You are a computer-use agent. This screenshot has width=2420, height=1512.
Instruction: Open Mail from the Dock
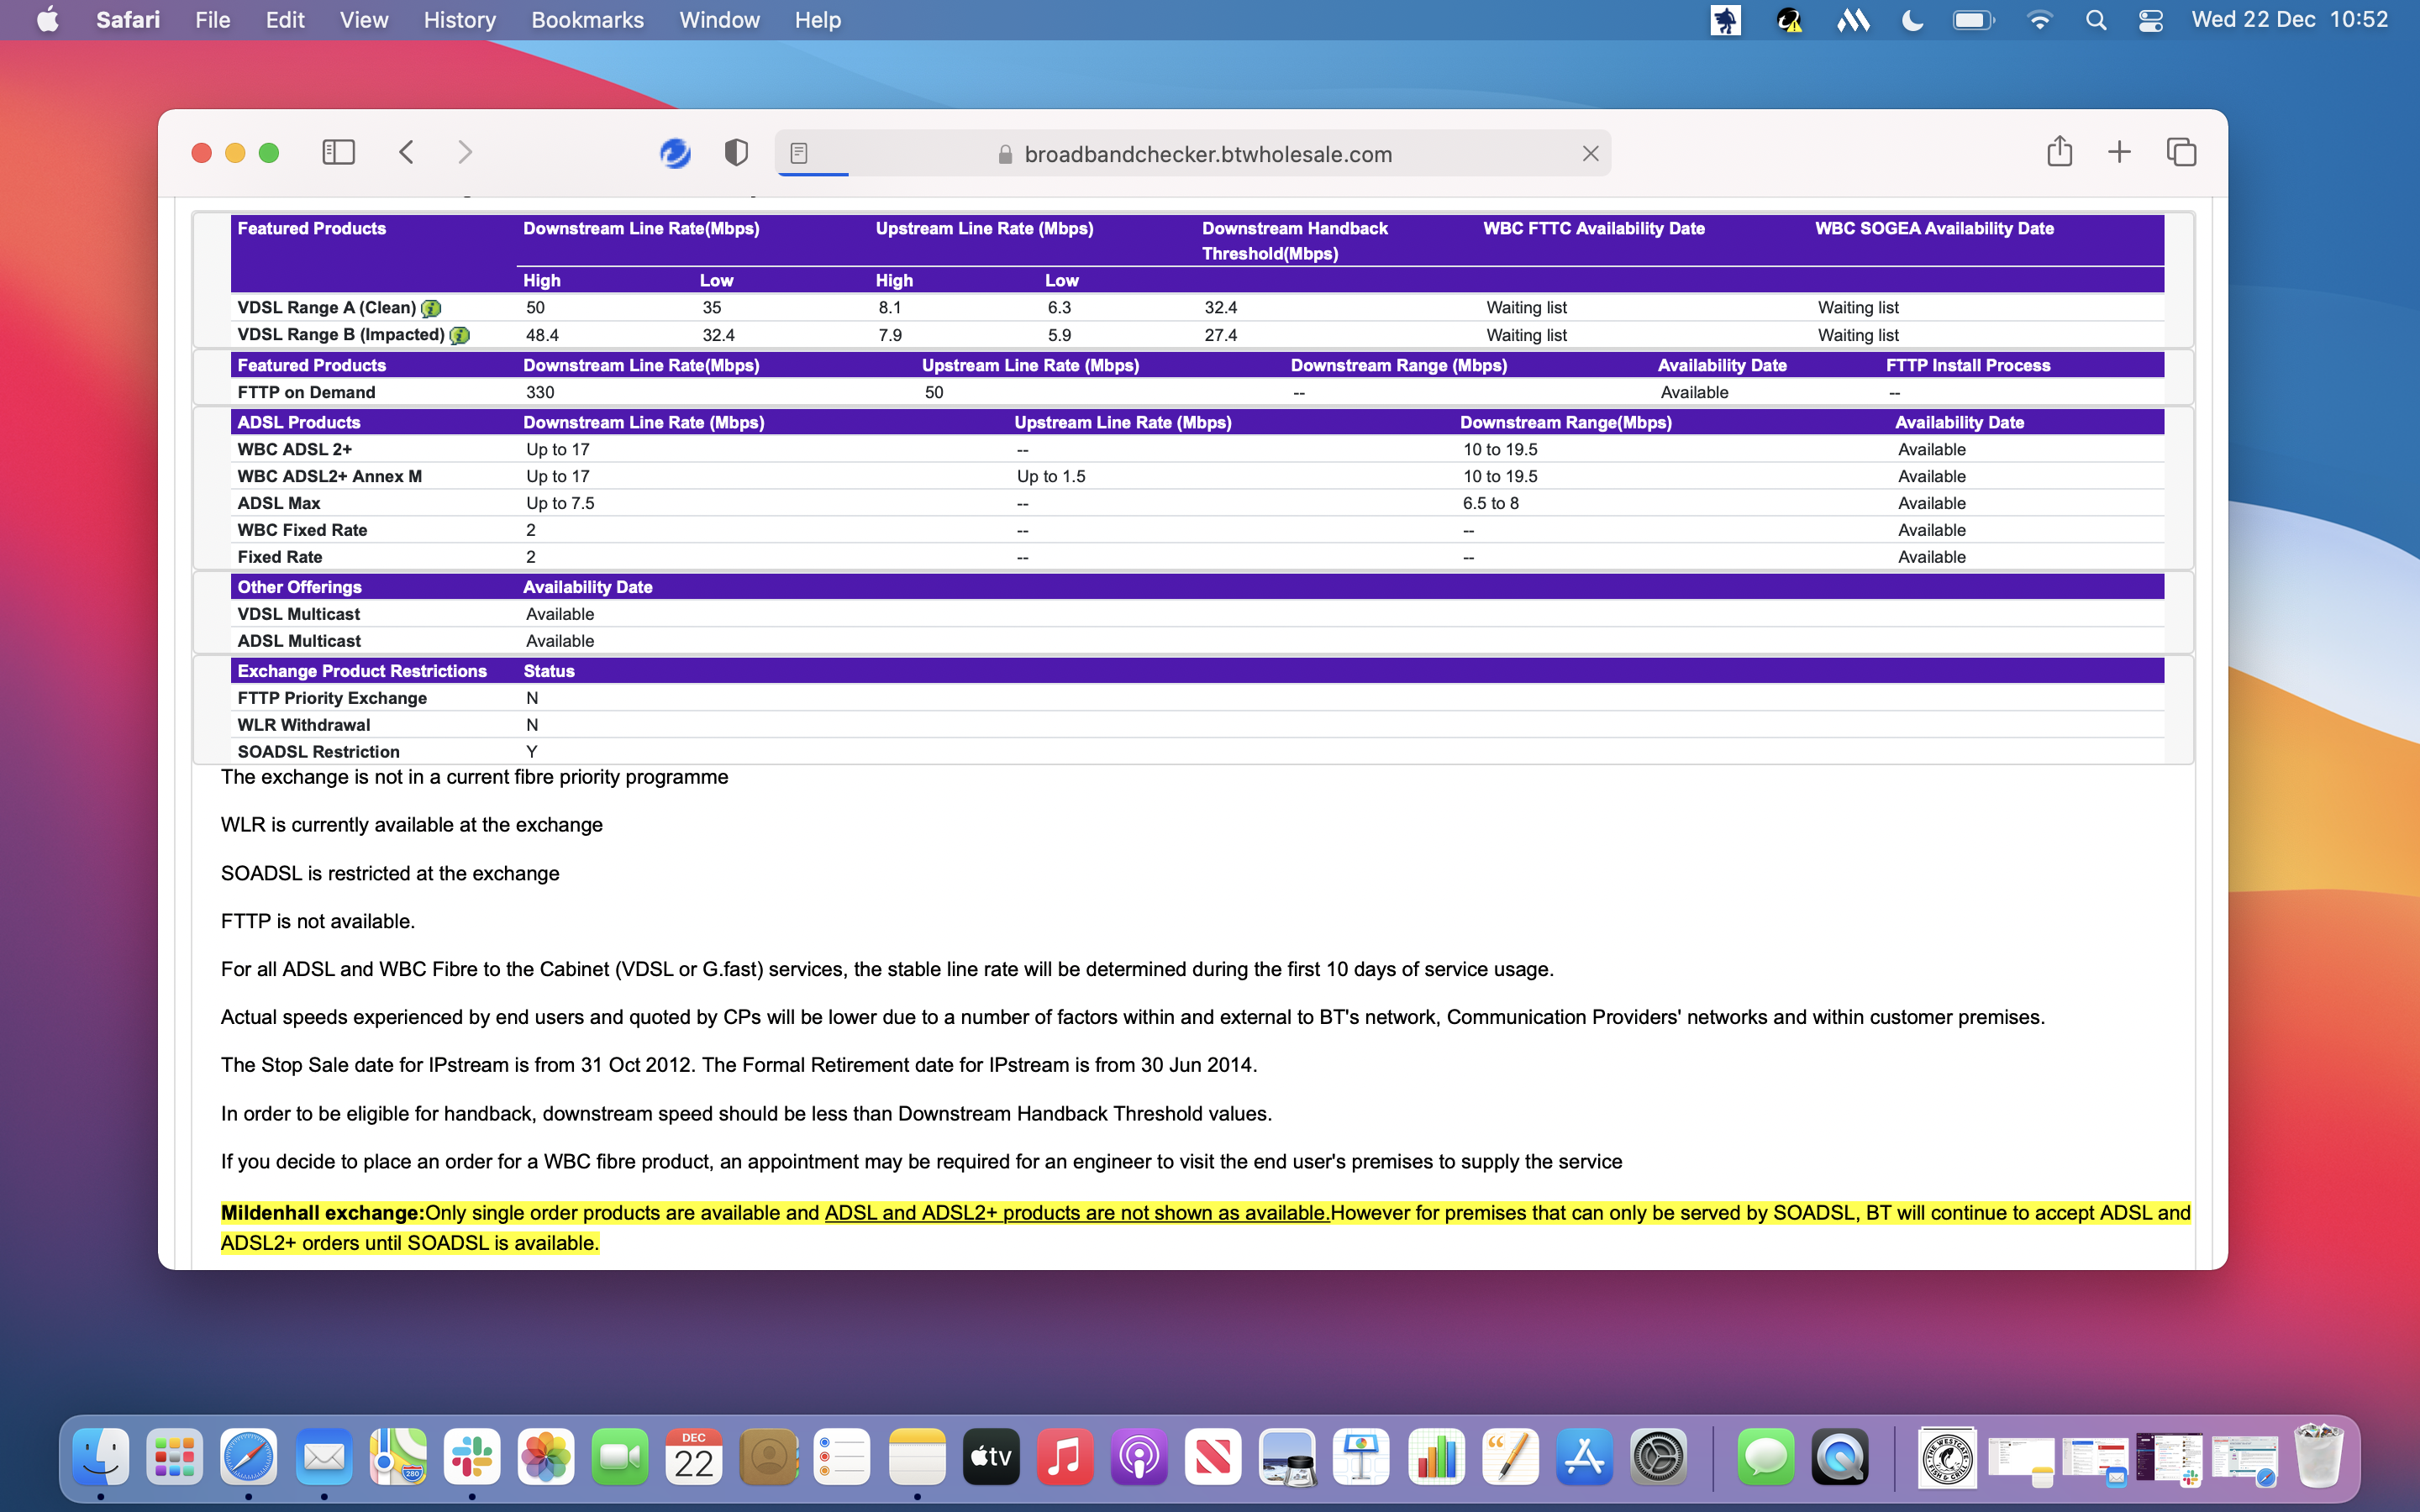[324, 1456]
